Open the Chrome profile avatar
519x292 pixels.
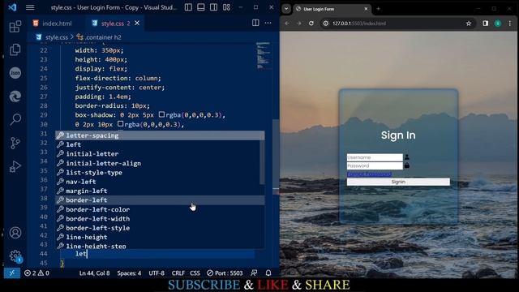point(498,24)
